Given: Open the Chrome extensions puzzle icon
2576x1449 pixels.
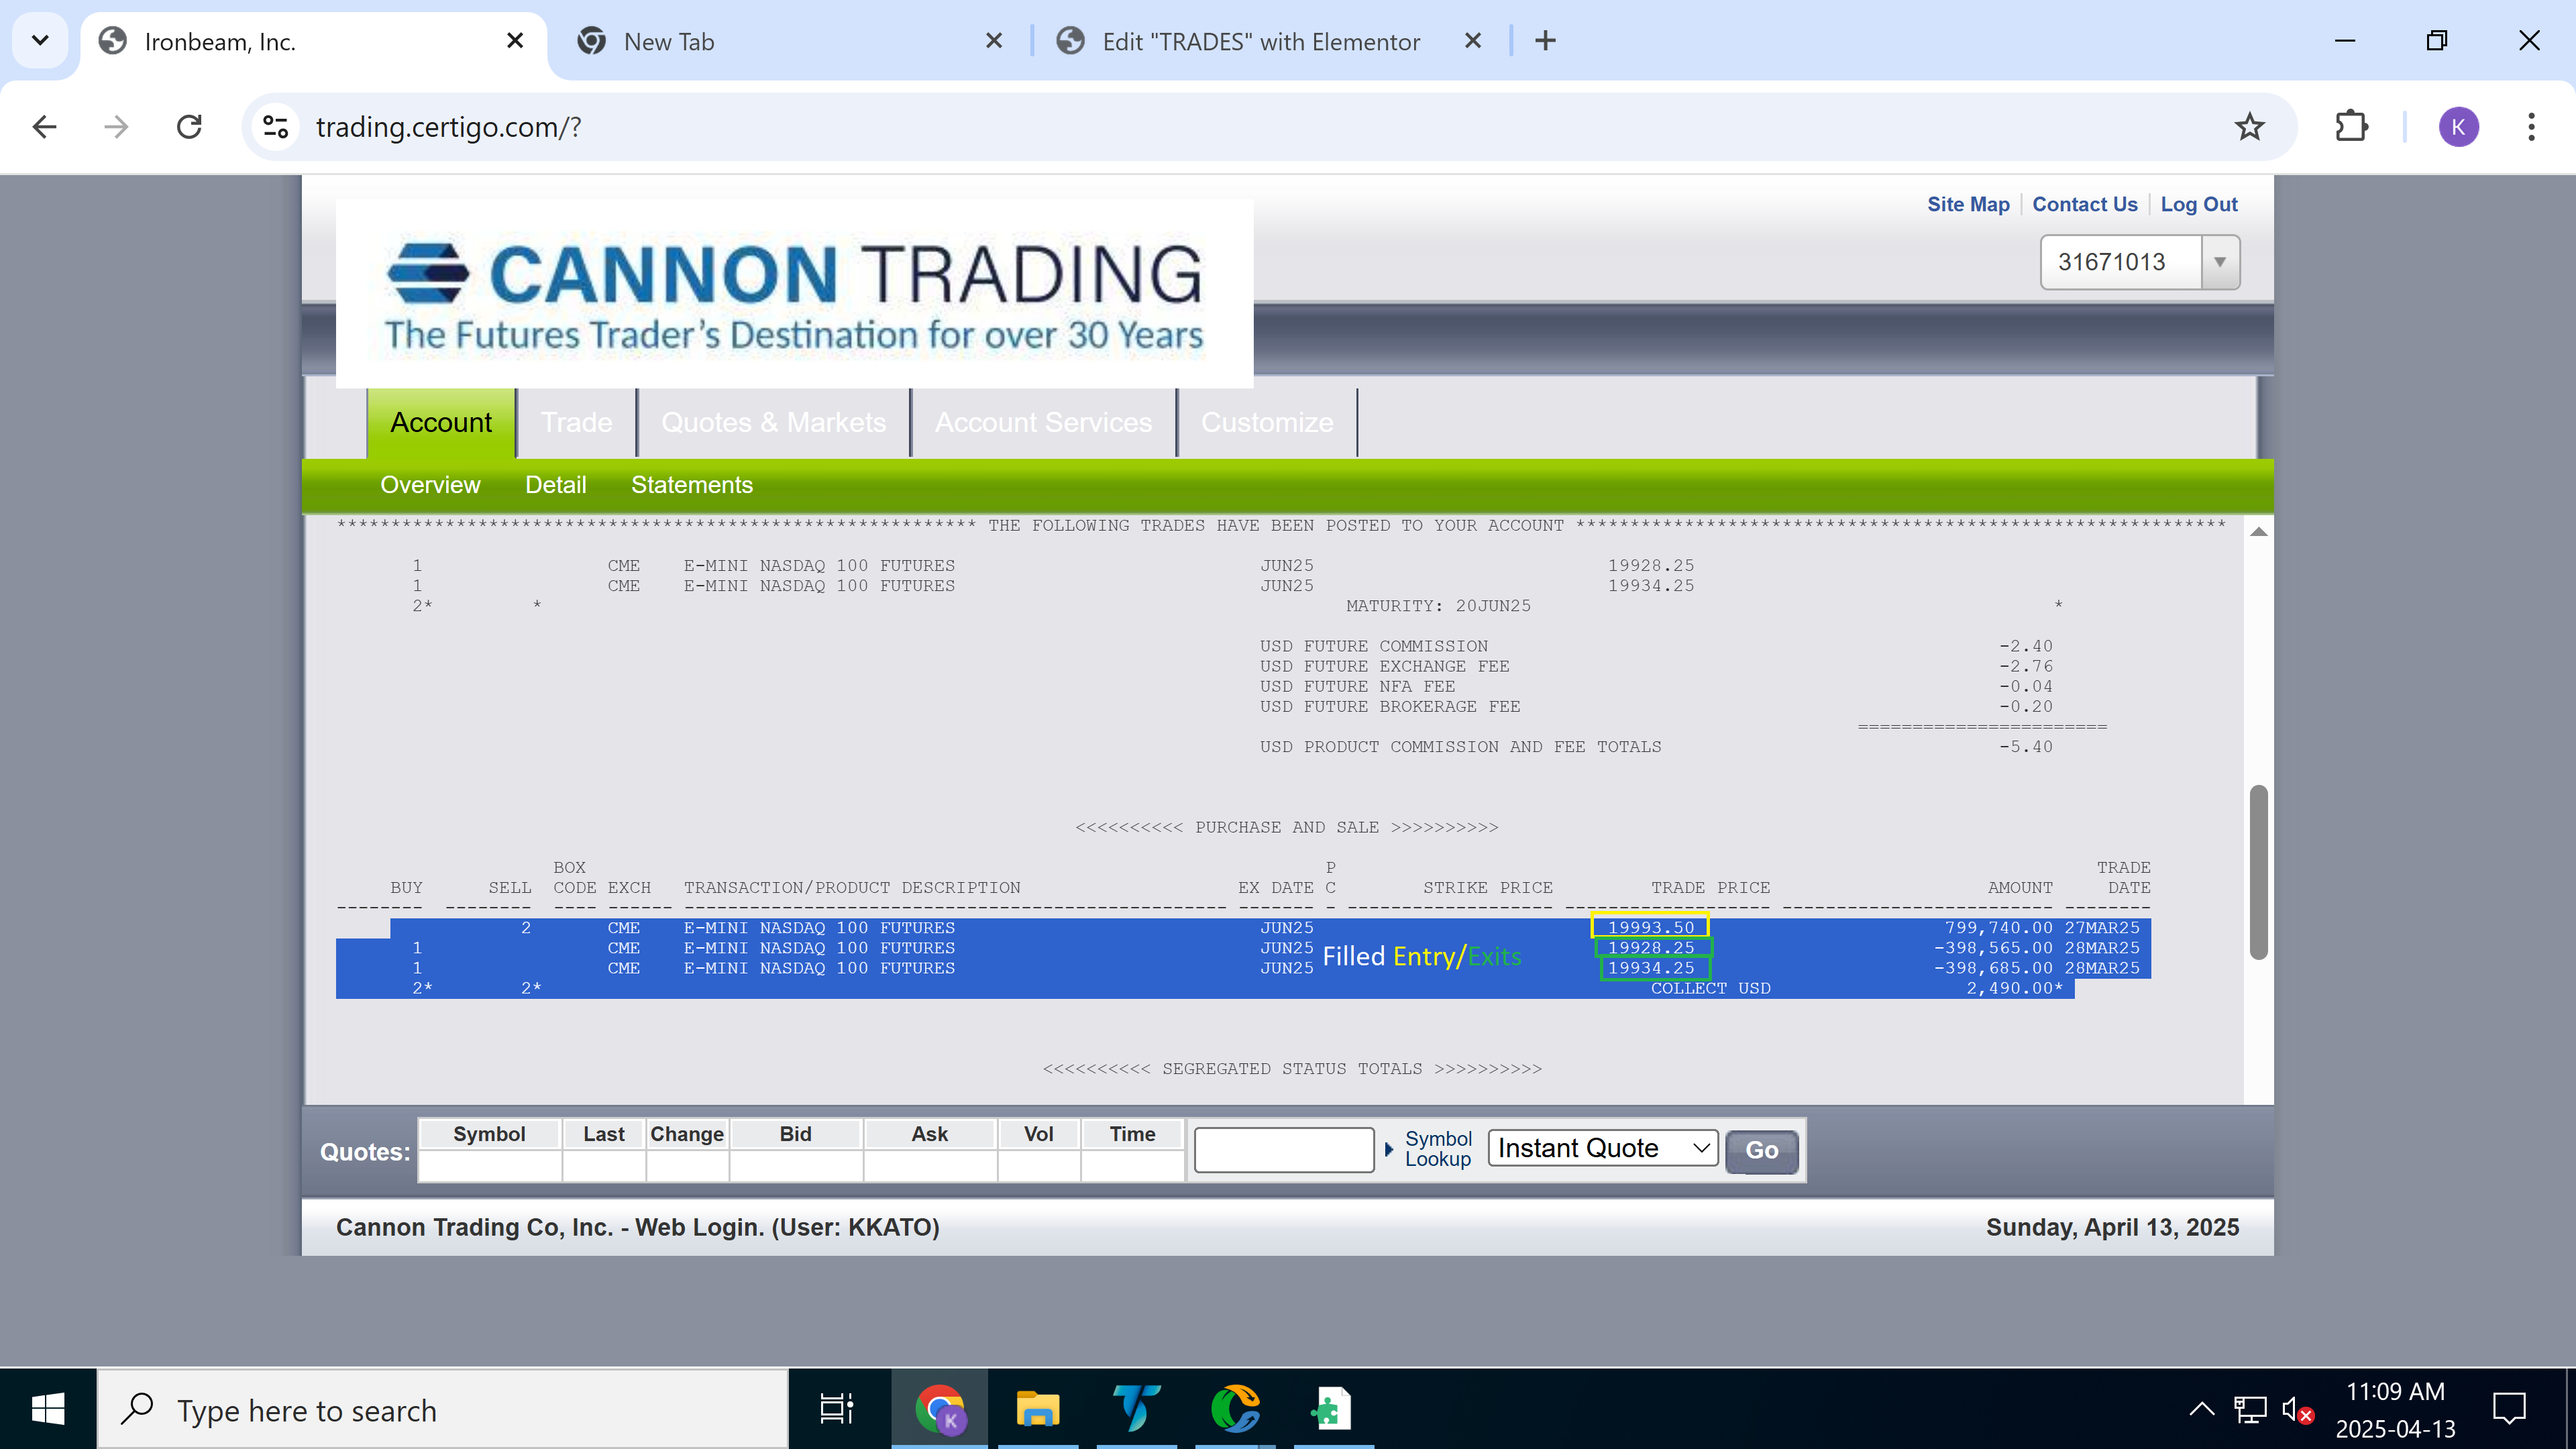Looking at the screenshot, I should [x=2351, y=127].
